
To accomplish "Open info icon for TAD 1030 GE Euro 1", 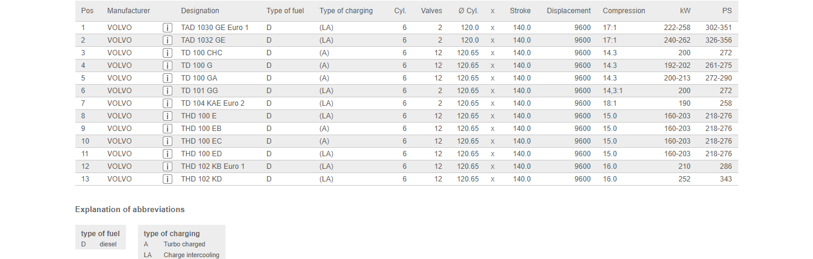I will [168, 28].
